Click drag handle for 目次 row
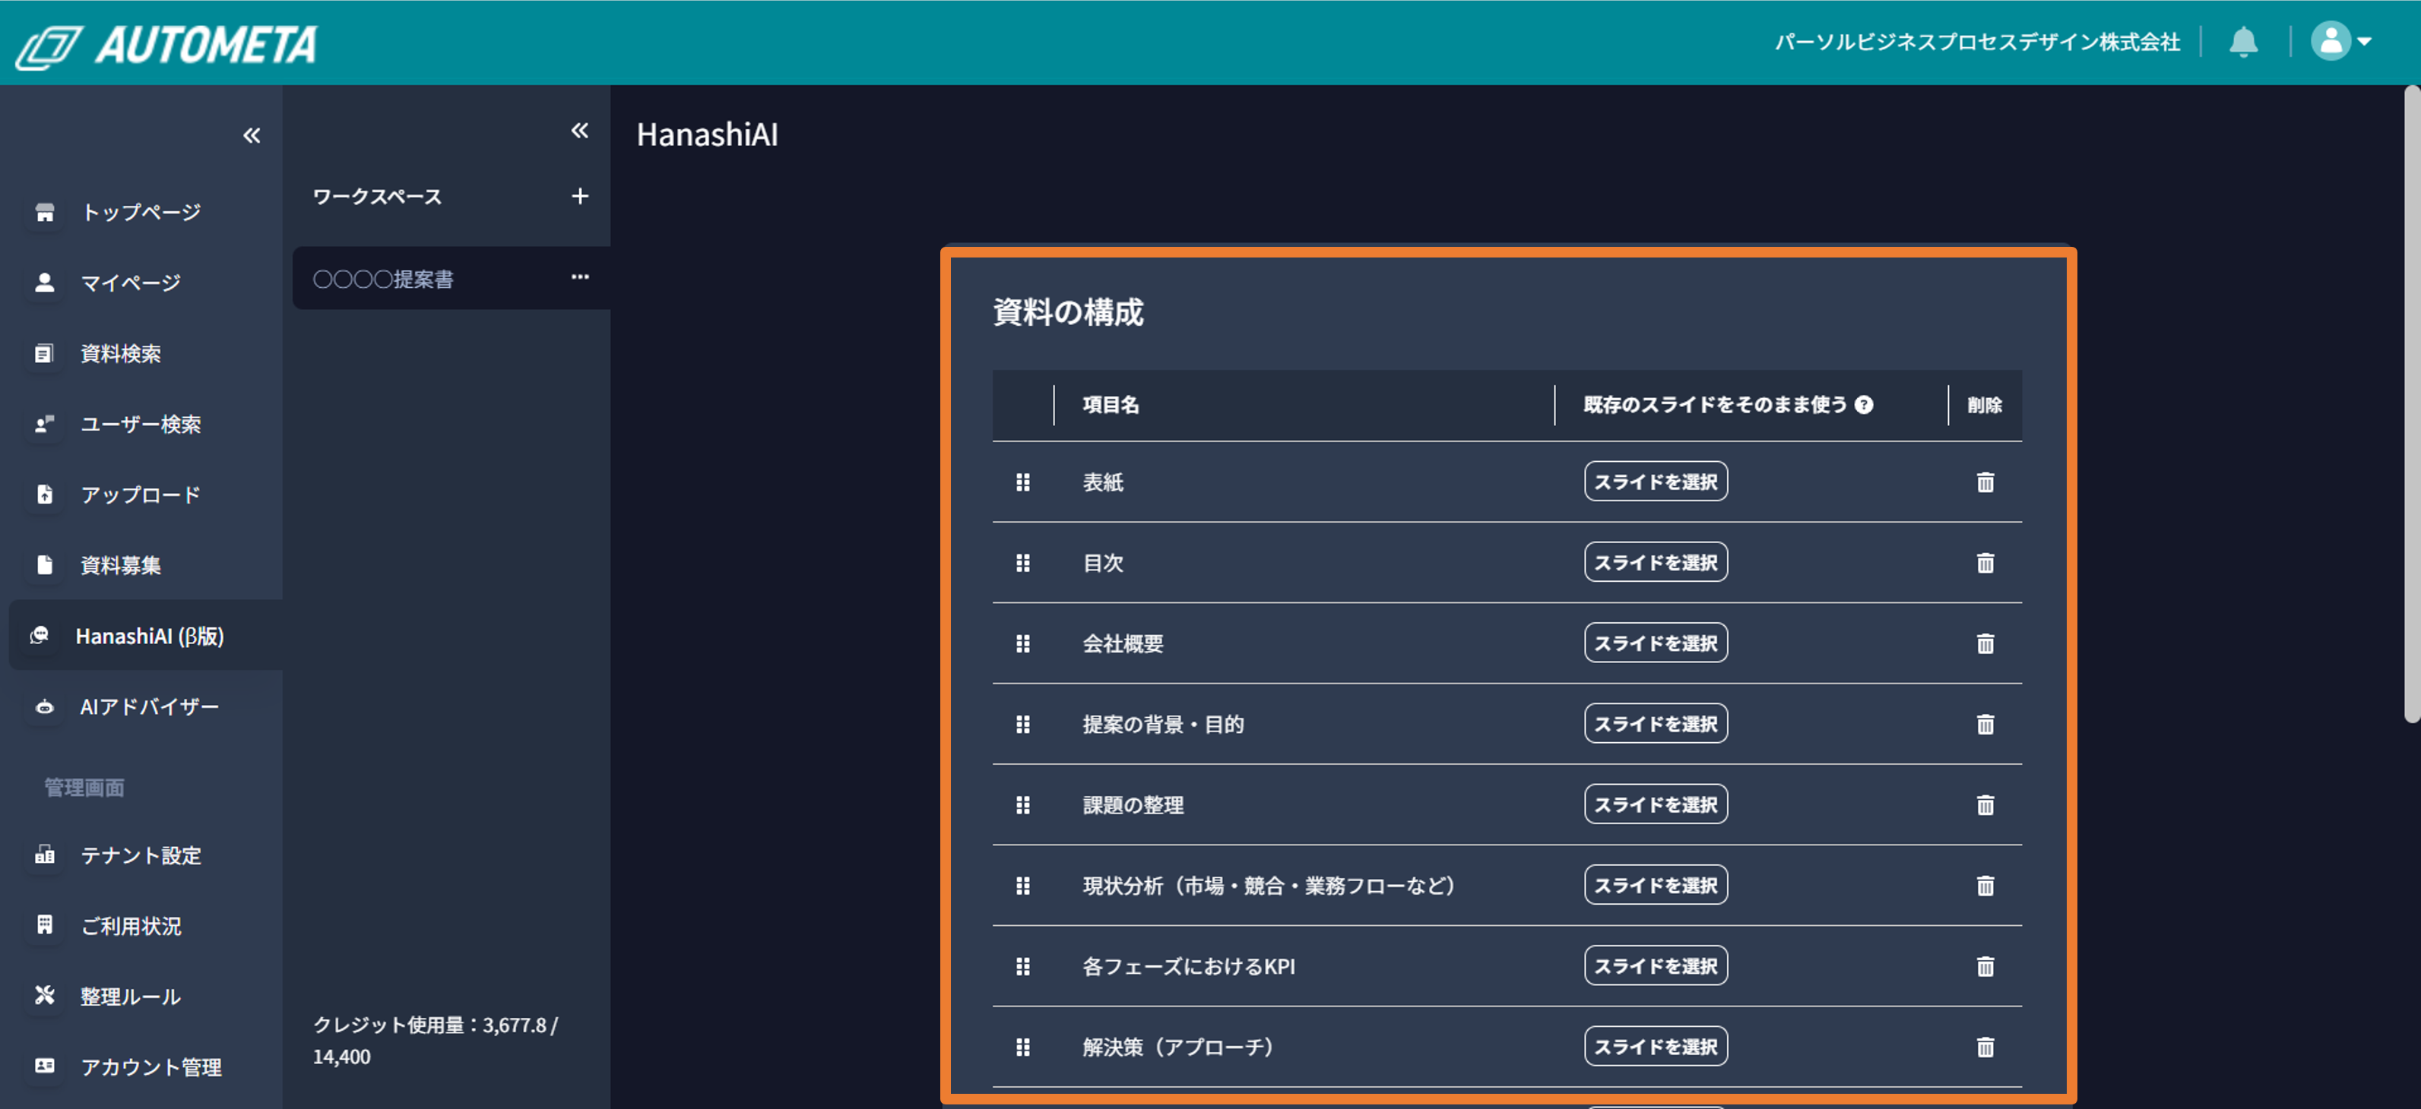The height and width of the screenshot is (1109, 2421). click(x=1022, y=563)
